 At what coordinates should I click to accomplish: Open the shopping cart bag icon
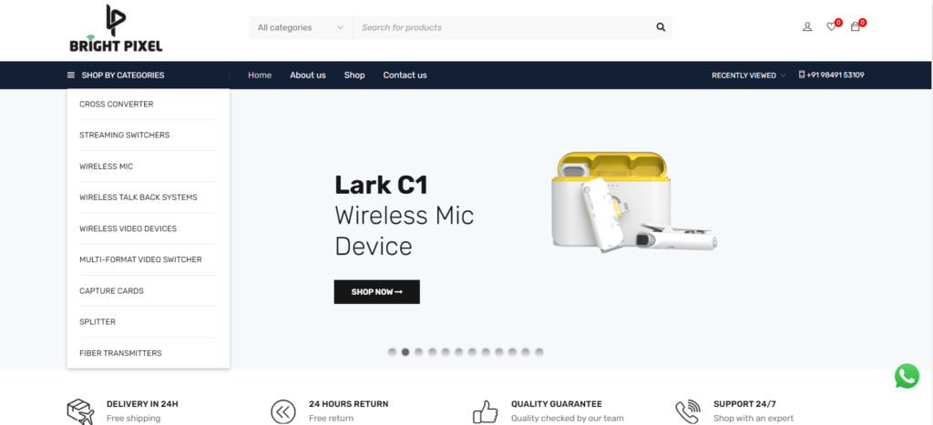(855, 26)
